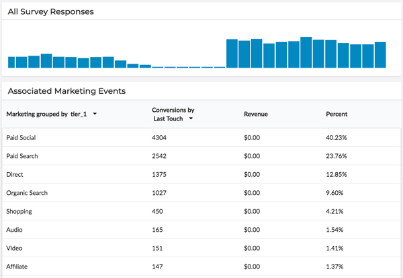Select the Direct row label
Image resolution: width=403 pixels, height=278 pixels.
pos(15,174)
